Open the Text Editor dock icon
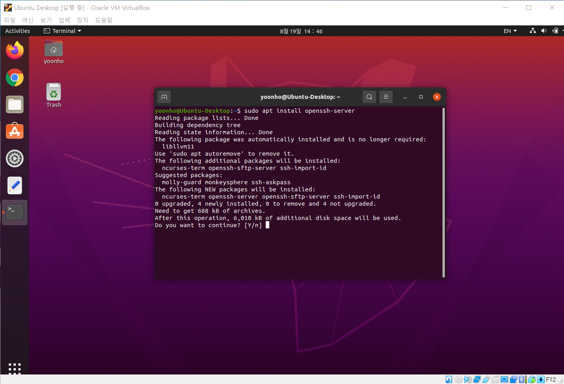 coord(15,185)
